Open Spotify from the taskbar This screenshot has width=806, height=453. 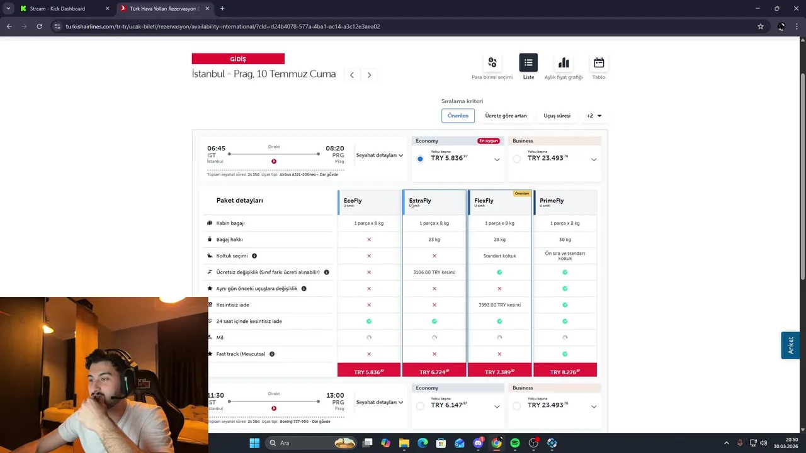(x=515, y=443)
